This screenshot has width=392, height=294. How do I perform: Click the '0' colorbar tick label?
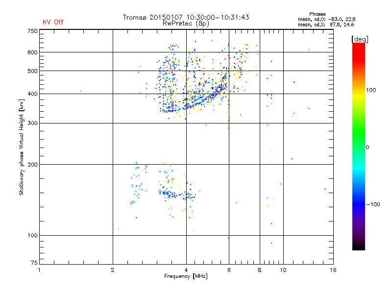tap(367, 147)
